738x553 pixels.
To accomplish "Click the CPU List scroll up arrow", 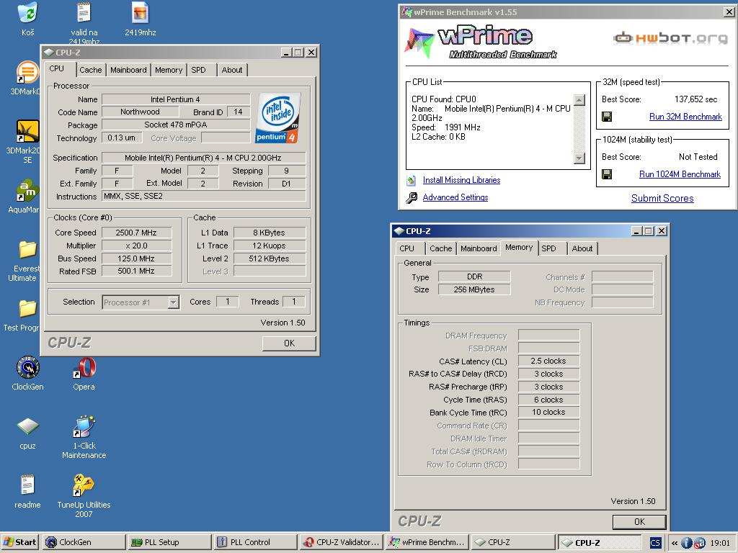I will coord(579,99).
